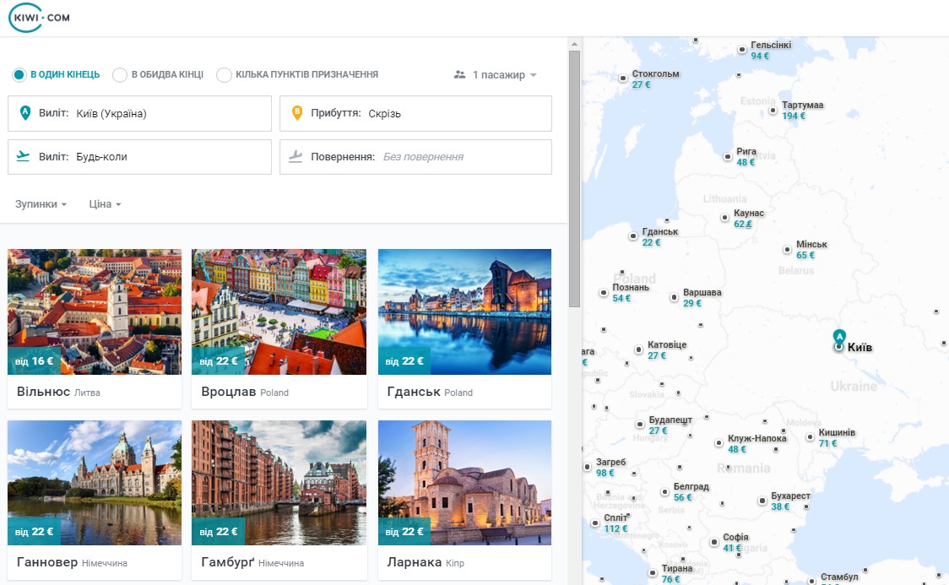Expand the 'Зупинки' stops filter

point(41,204)
